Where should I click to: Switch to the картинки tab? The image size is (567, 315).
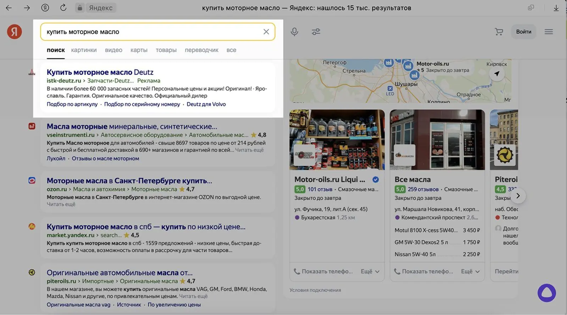pyautogui.click(x=84, y=50)
